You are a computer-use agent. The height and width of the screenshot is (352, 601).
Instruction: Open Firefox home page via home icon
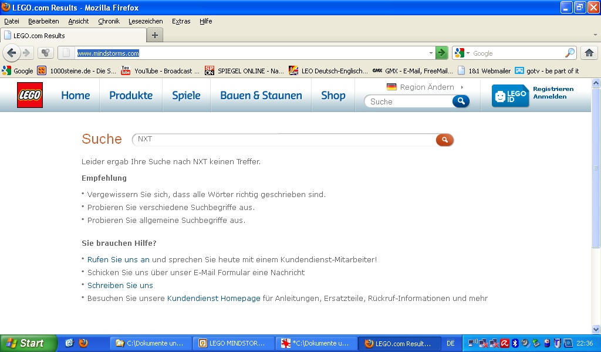tap(589, 53)
